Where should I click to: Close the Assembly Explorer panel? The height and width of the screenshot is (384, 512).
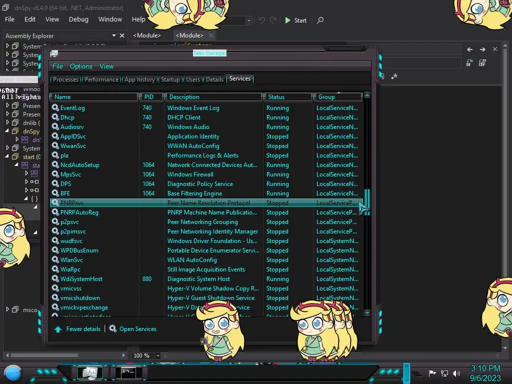point(122,35)
